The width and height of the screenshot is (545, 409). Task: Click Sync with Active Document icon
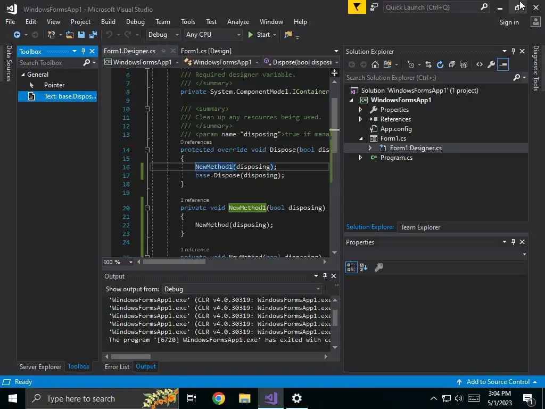point(428,64)
